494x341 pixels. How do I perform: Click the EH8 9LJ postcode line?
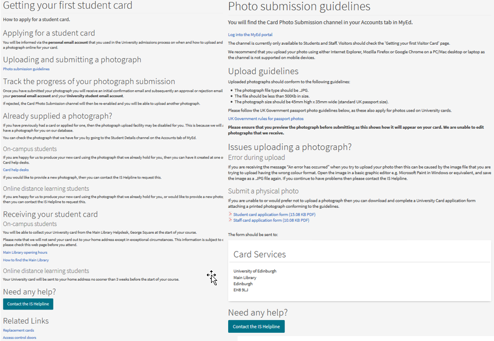[x=241, y=290]
